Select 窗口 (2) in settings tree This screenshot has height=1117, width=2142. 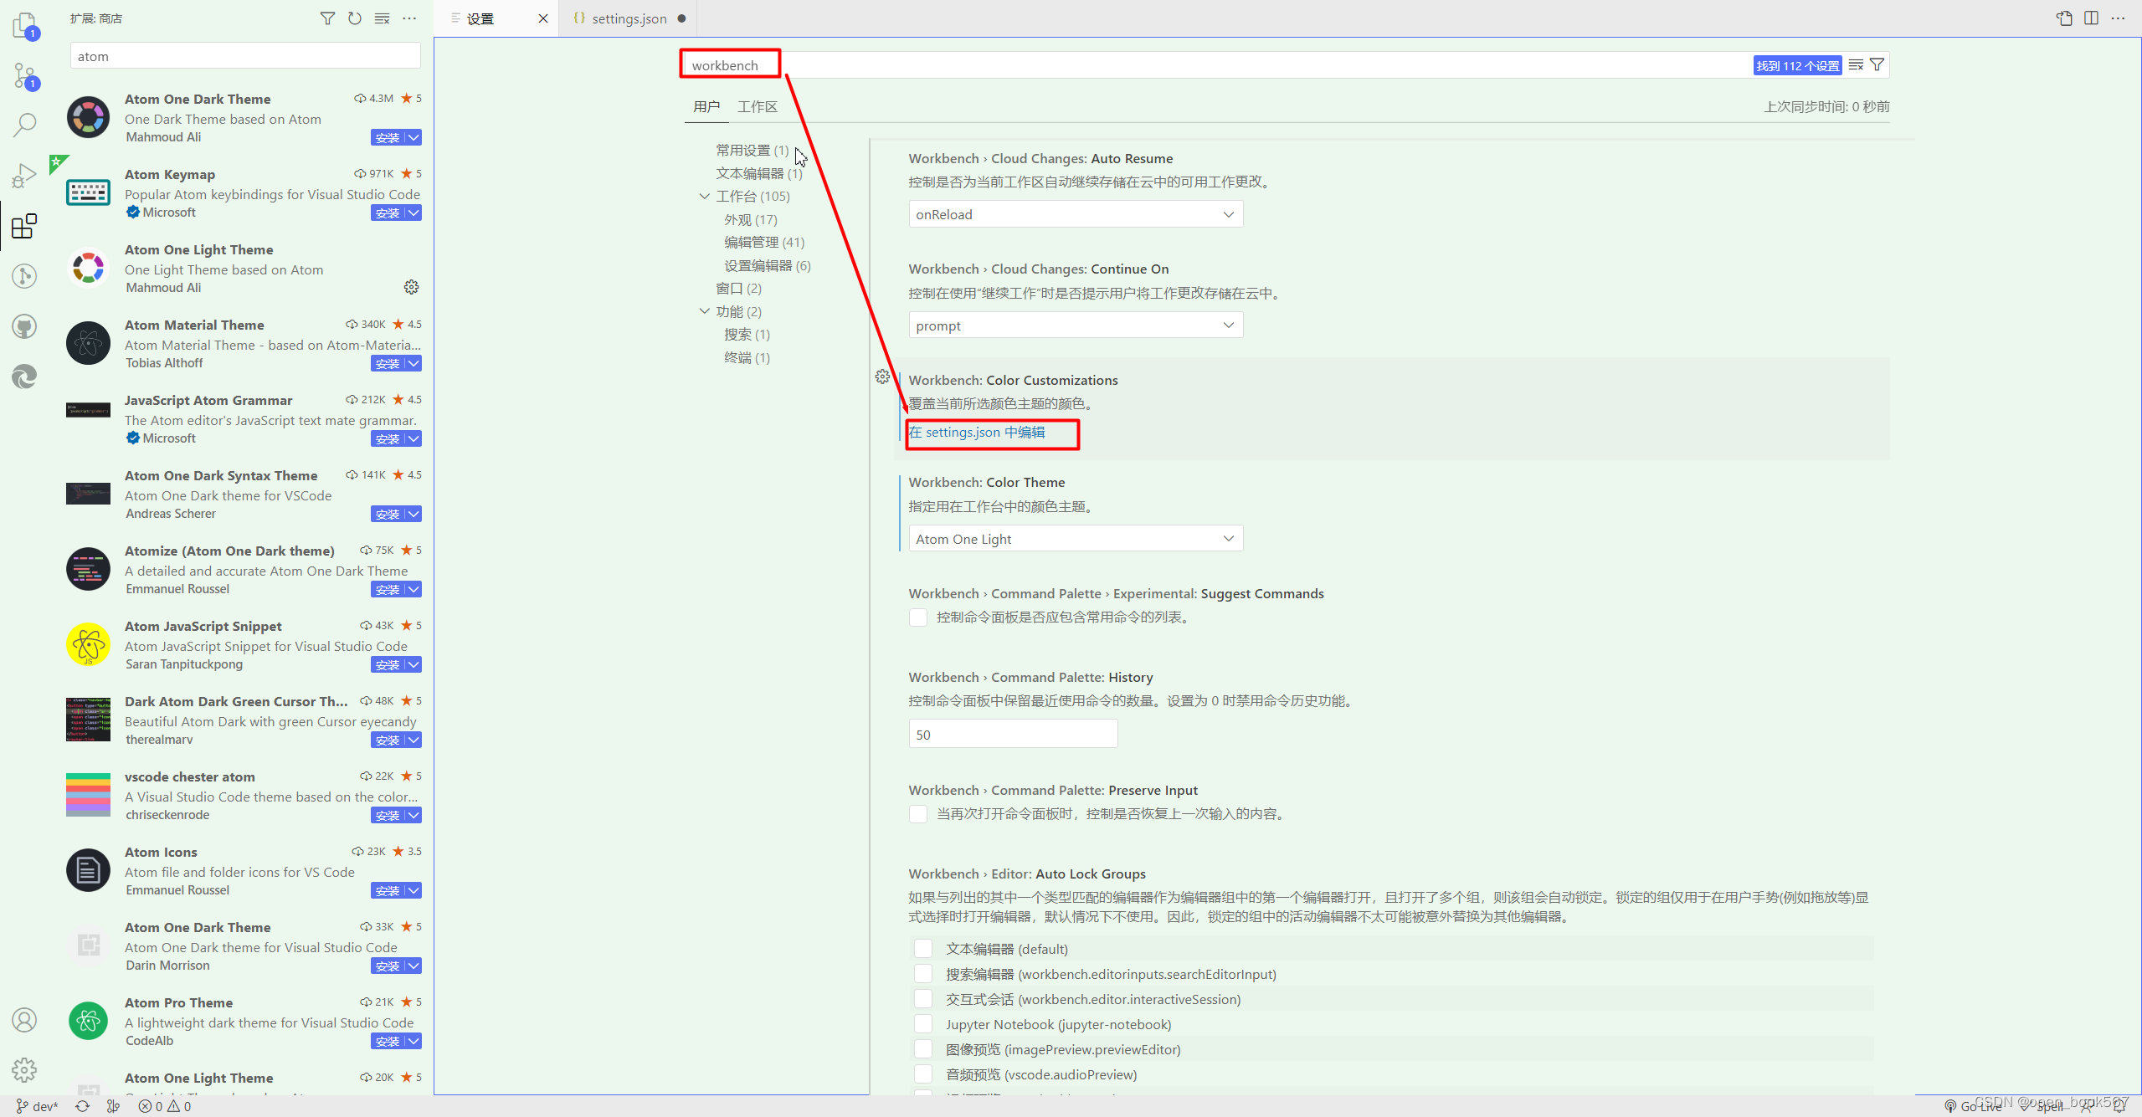(x=738, y=288)
